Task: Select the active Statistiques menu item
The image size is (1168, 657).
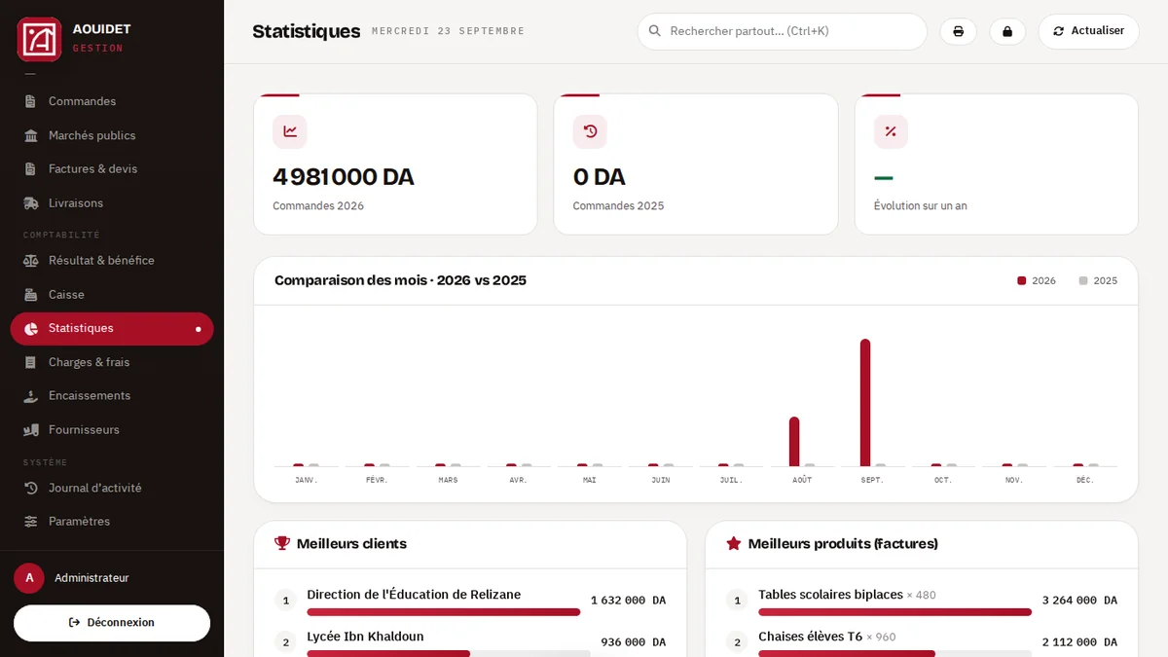Action: tap(112, 329)
